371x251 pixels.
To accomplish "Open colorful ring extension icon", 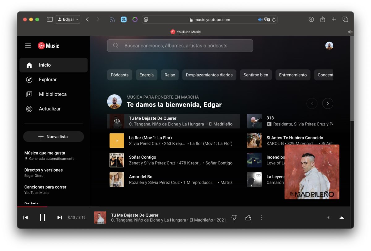I will pyautogui.click(x=135, y=19).
